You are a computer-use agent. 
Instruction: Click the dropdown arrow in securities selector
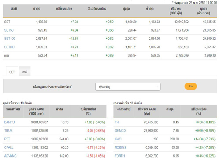tap(158, 86)
